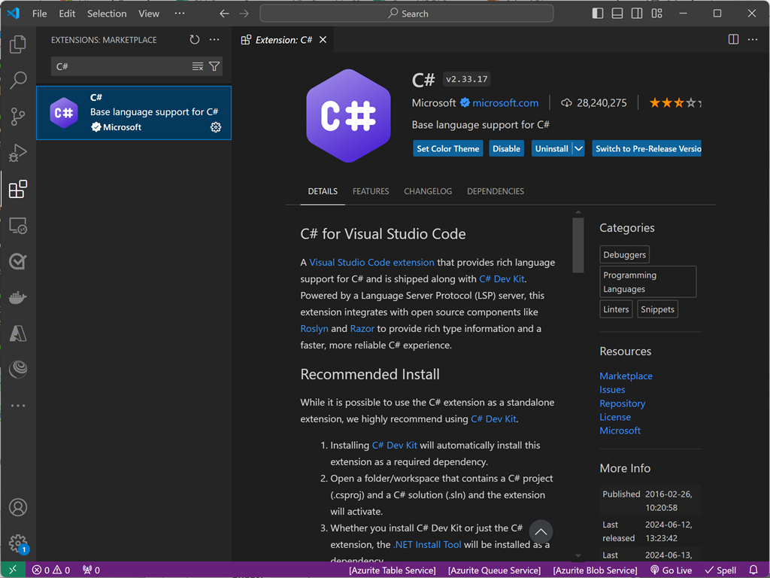Open the Run and Debug view
This screenshot has width=770, height=578.
pyautogui.click(x=17, y=153)
